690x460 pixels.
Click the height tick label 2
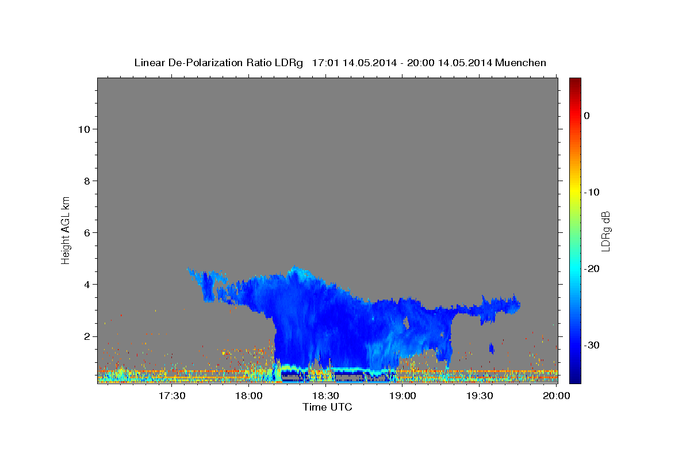coord(86,336)
